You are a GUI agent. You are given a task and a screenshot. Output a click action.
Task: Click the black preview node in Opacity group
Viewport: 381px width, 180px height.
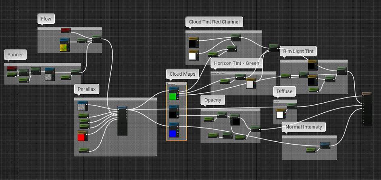tap(235, 121)
